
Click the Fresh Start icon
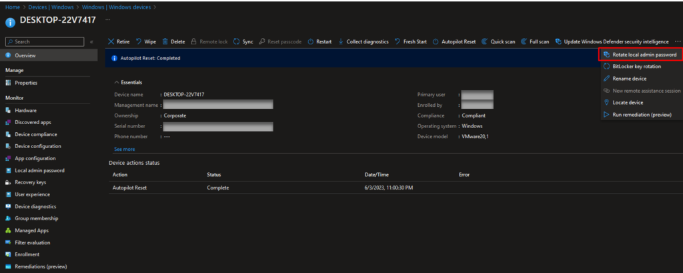pyautogui.click(x=398, y=42)
